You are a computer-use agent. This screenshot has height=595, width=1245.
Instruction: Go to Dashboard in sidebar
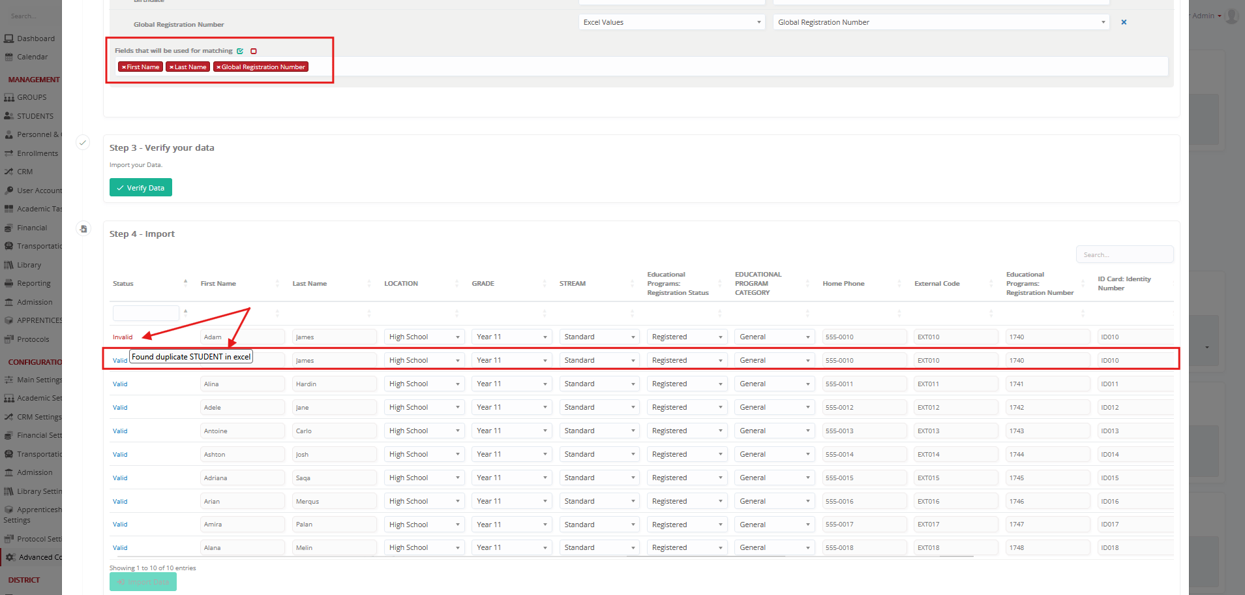35,38
